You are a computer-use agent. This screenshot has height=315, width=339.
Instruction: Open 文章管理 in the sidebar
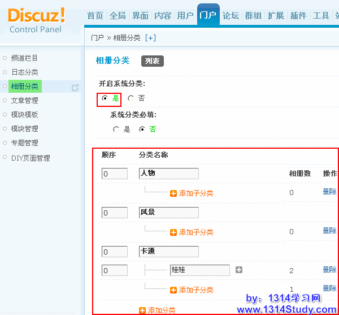25,101
